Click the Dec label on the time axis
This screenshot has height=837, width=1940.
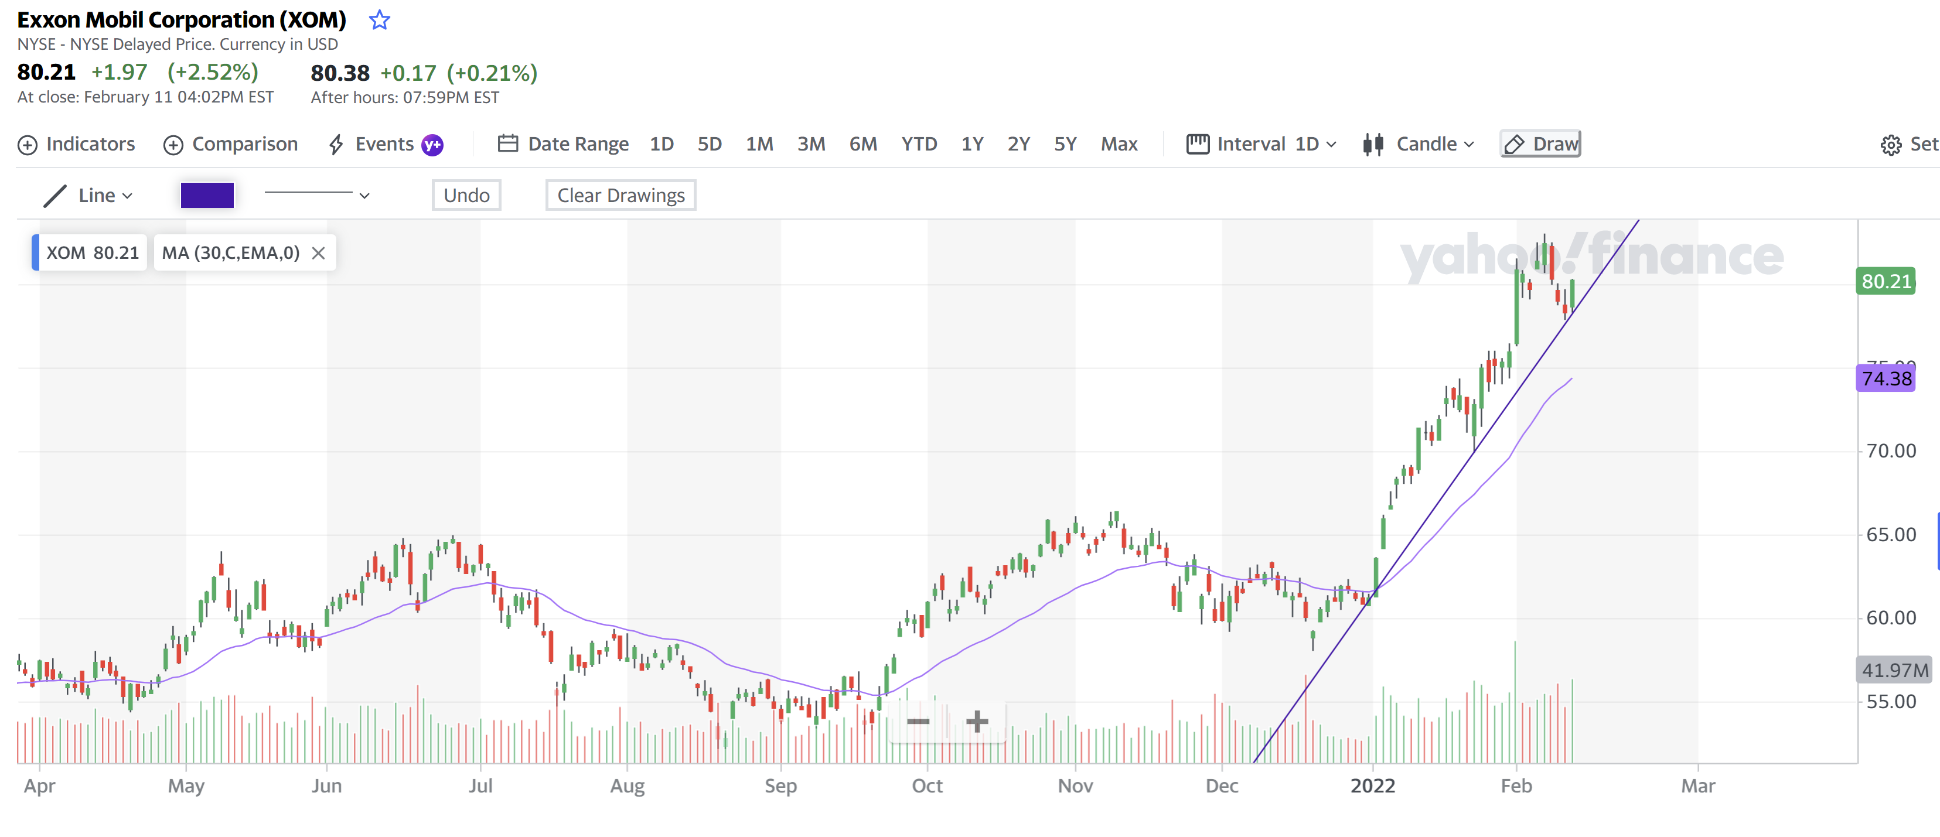[1222, 786]
